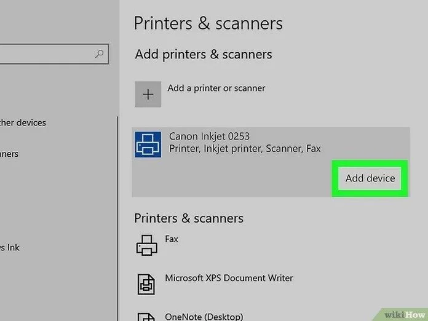Click the 'Printer, Inkjet printer, Scanner, Fax' description
Screen dimensions: 428x321
tap(244, 149)
